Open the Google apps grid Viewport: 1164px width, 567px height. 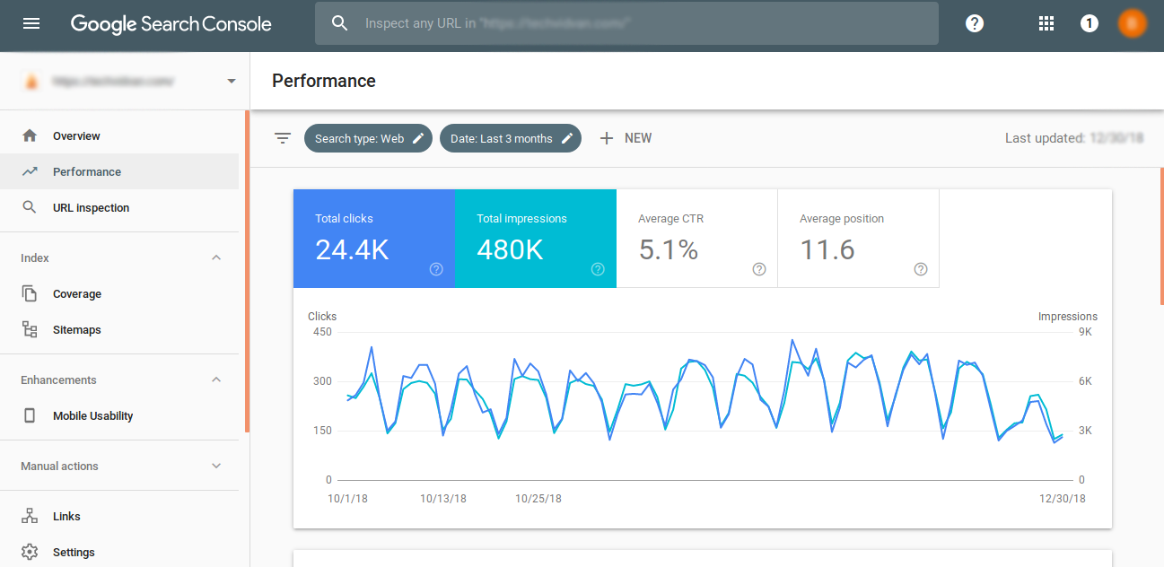tap(1046, 23)
